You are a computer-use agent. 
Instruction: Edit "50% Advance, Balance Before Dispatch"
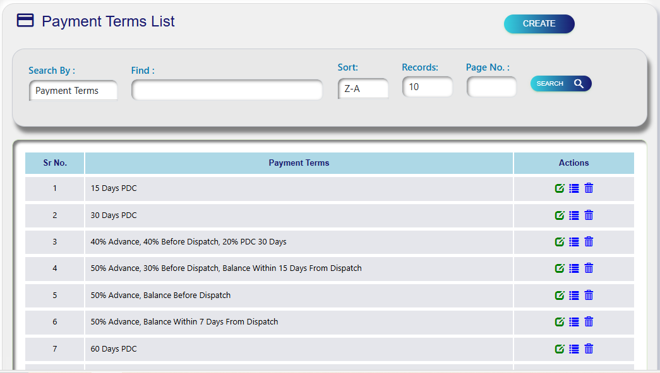click(x=559, y=295)
